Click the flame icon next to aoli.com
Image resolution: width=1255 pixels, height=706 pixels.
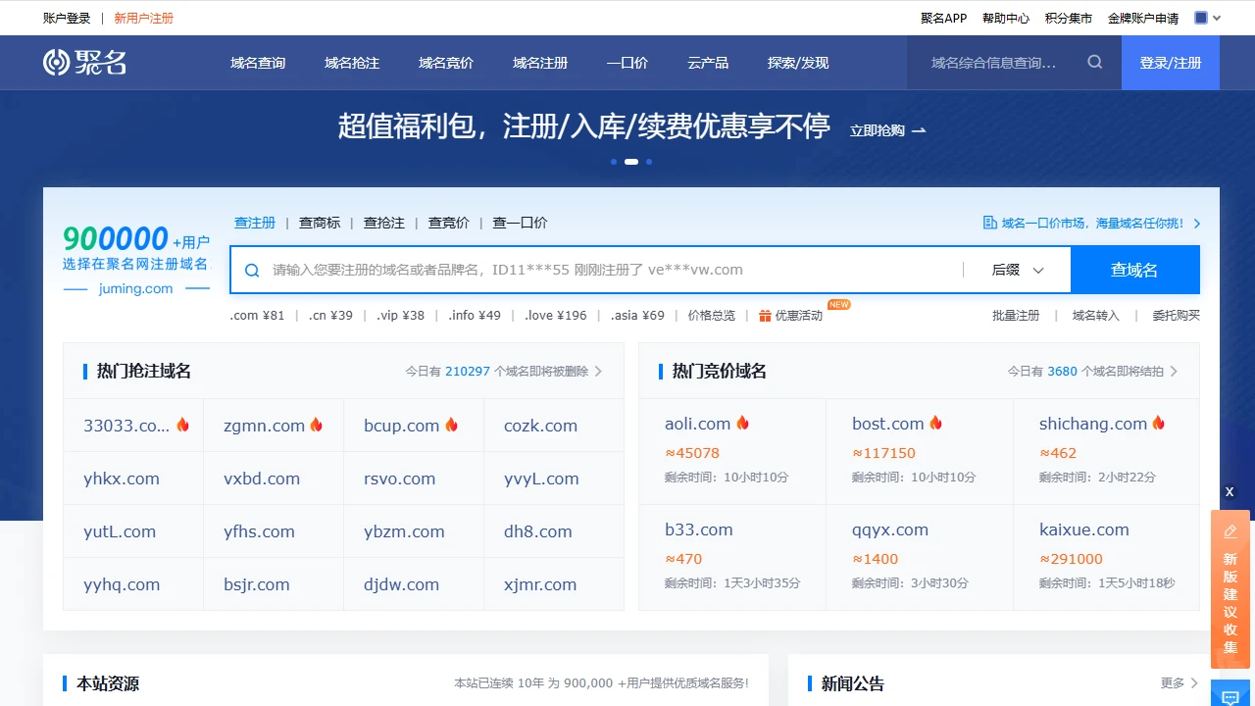click(742, 422)
